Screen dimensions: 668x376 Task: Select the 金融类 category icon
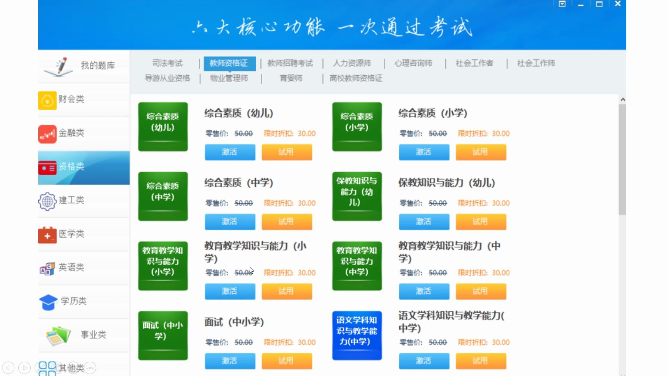(x=47, y=133)
